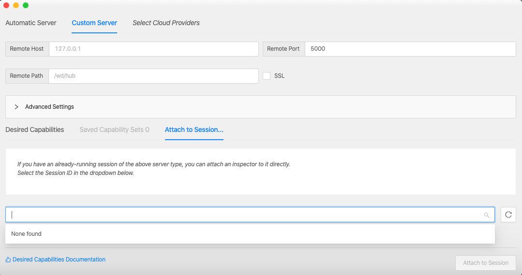The image size is (522, 275).
Task: Switch to Automatic Server tab
Action: coord(31,23)
